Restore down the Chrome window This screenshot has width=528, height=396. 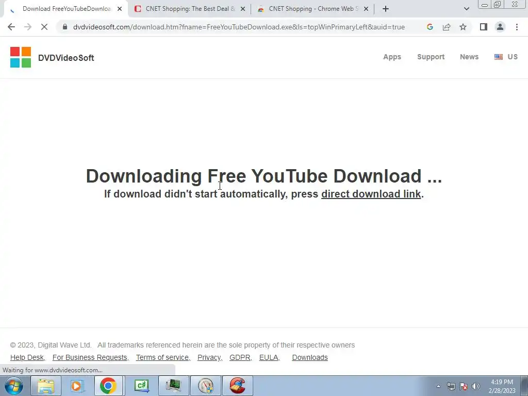(497, 5)
